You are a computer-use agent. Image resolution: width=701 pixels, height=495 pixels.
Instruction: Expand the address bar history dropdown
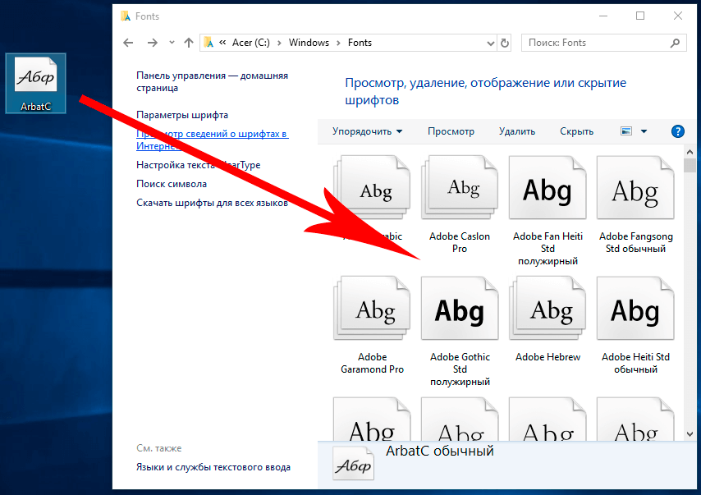(x=490, y=44)
